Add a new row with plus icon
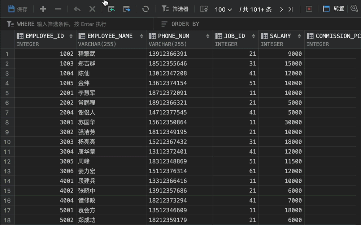Screen dimensions: 361x225 43,9
